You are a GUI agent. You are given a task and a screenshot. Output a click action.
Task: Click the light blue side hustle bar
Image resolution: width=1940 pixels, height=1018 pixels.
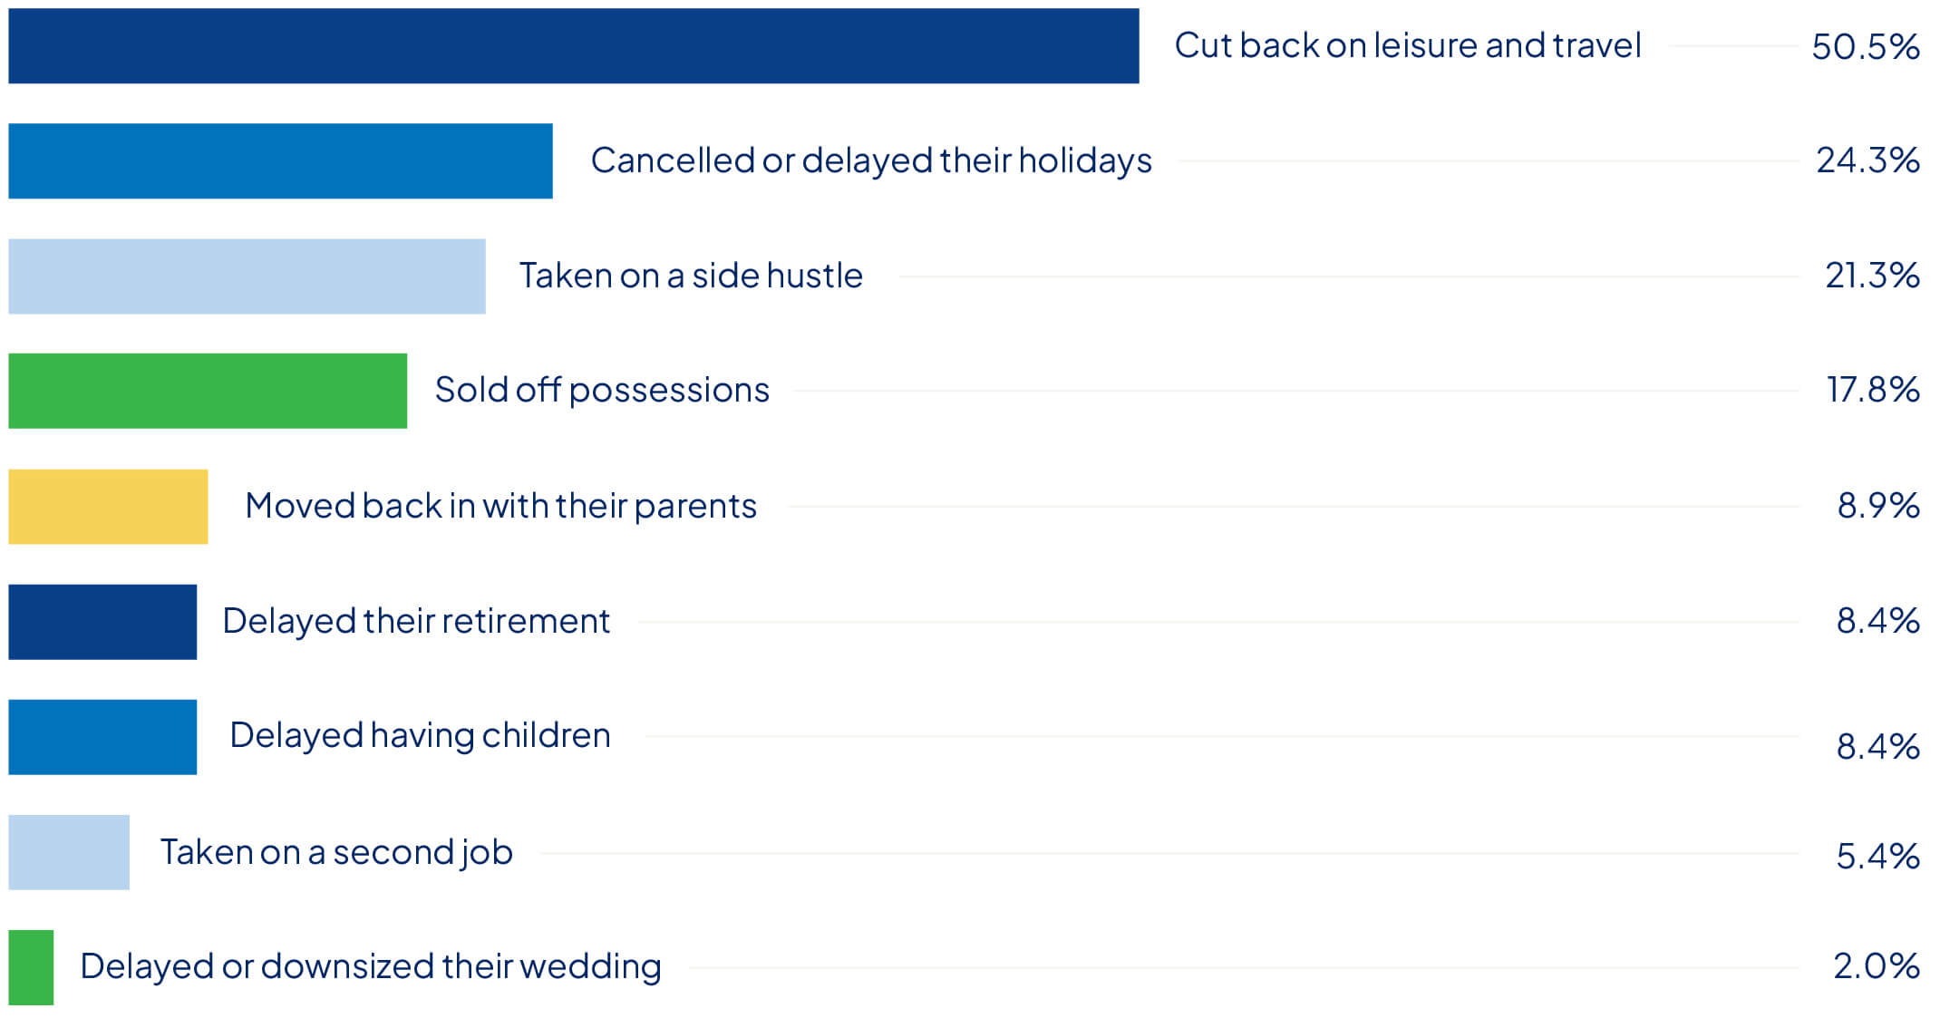point(247,276)
